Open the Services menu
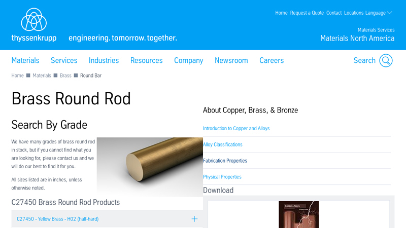The image size is (406, 228). pyautogui.click(x=64, y=60)
